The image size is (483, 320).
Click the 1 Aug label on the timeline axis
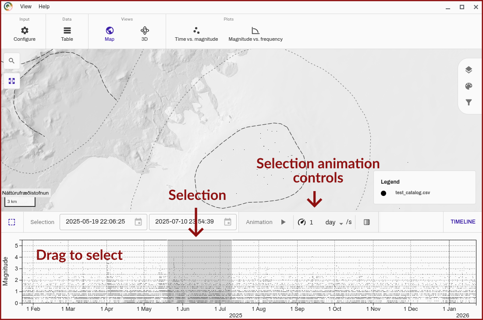tap(259, 309)
